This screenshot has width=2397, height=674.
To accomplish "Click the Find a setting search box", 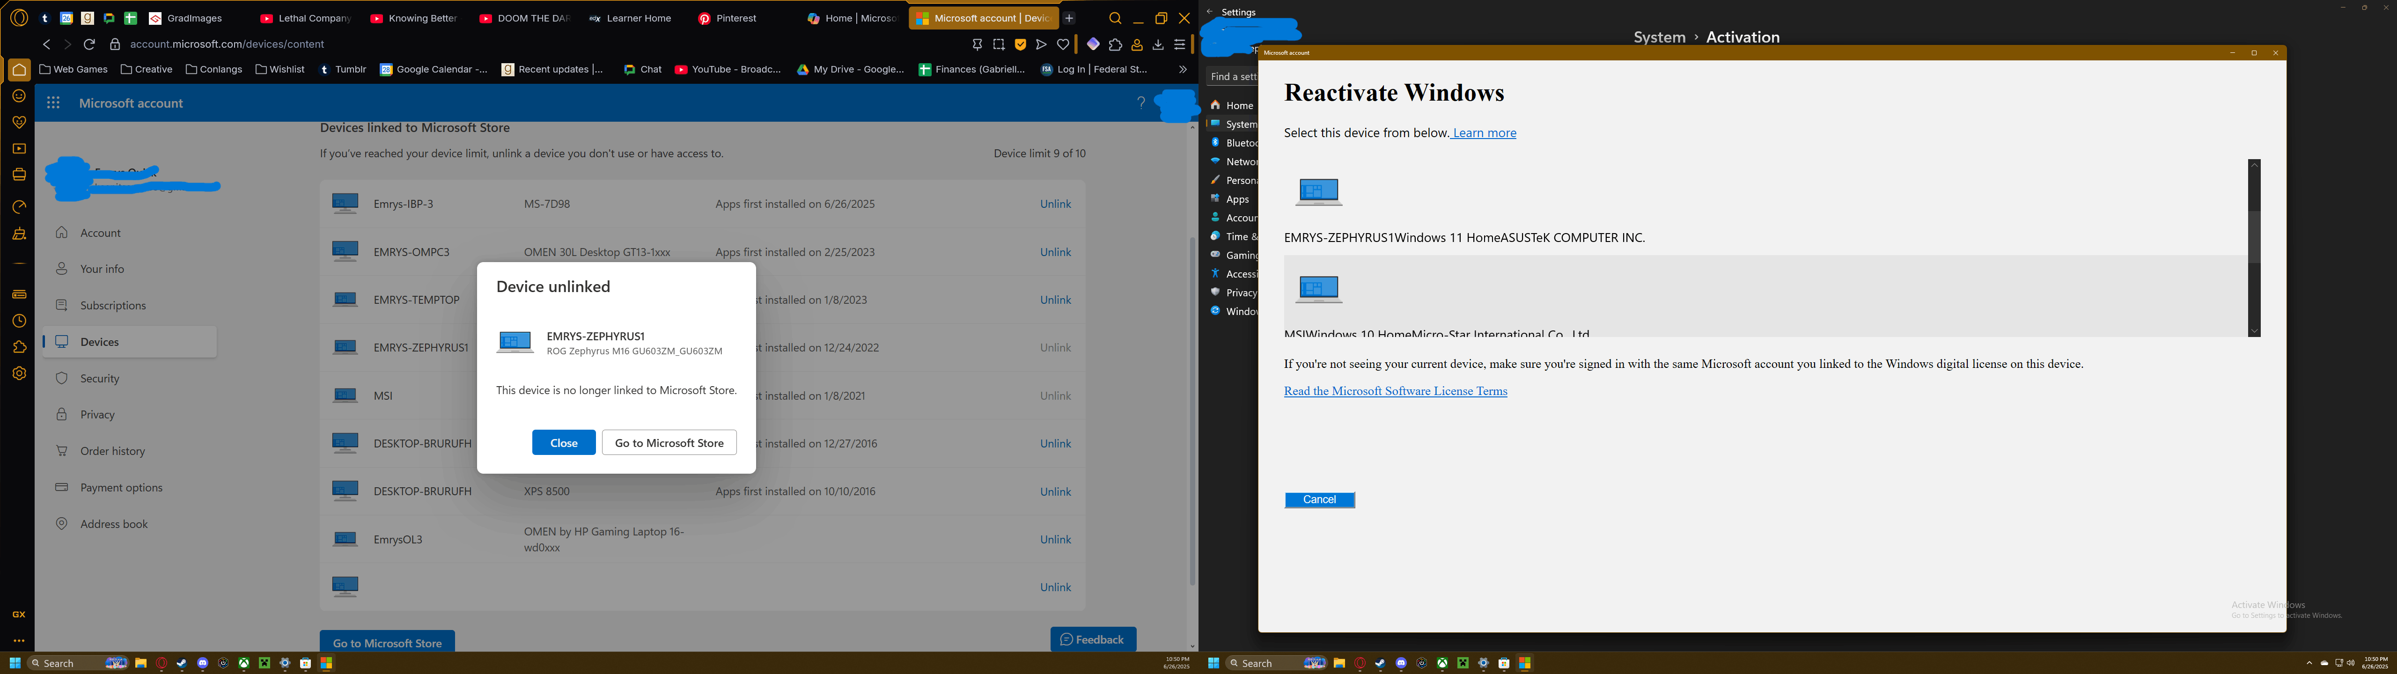I will (x=1232, y=76).
